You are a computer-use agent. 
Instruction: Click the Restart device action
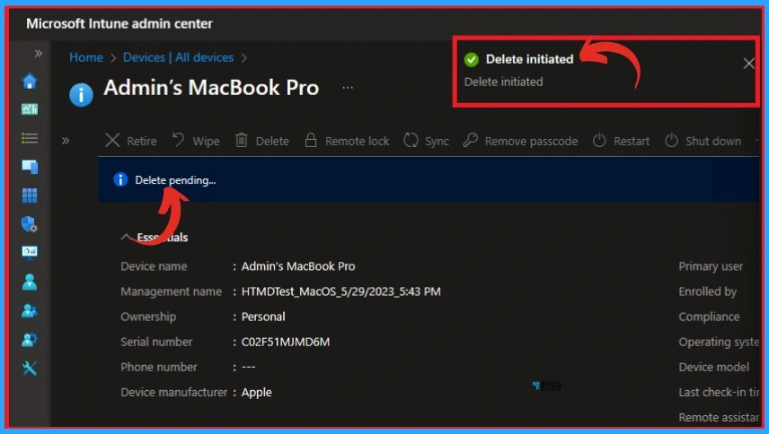click(621, 141)
